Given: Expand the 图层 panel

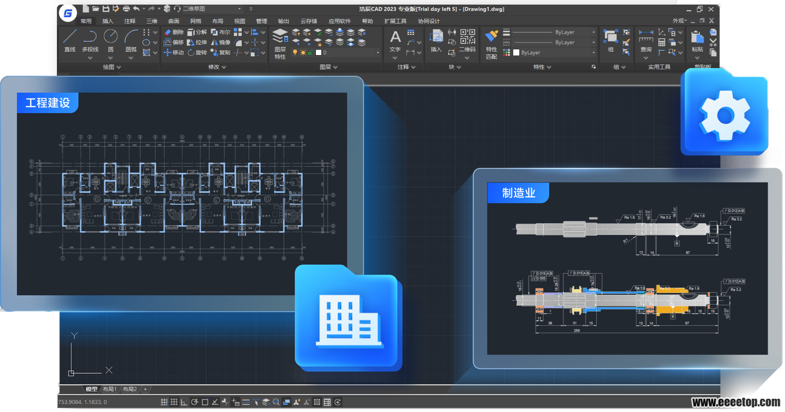Looking at the screenshot, I should click(x=329, y=67).
